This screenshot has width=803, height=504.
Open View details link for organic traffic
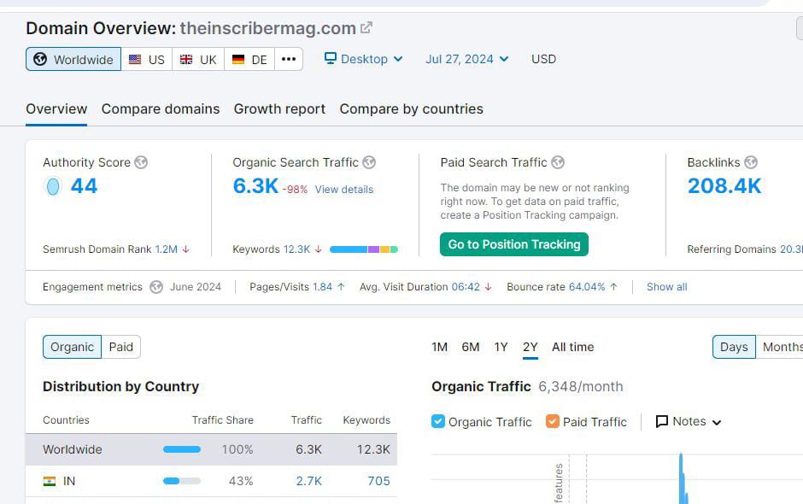pyautogui.click(x=344, y=190)
